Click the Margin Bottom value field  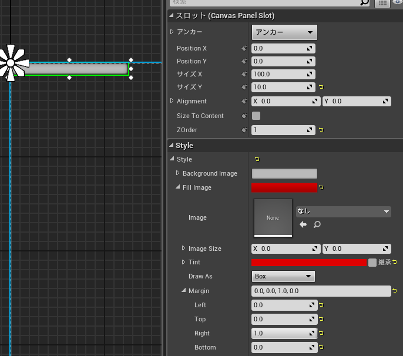coord(284,347)
